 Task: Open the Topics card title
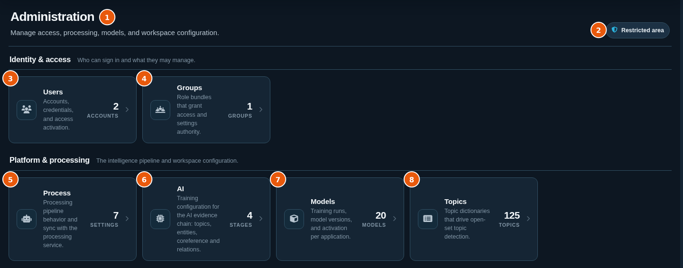[x=455, y=202]
